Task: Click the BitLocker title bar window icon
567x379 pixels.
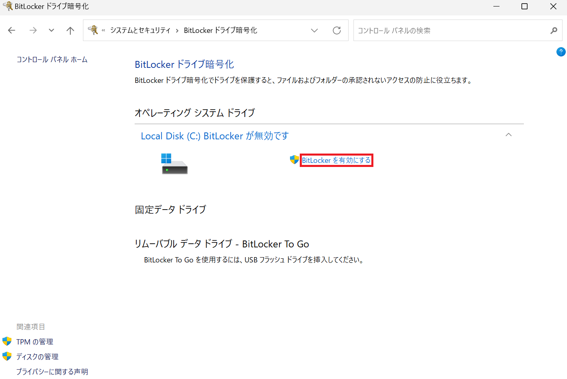Action: [7, 6]
